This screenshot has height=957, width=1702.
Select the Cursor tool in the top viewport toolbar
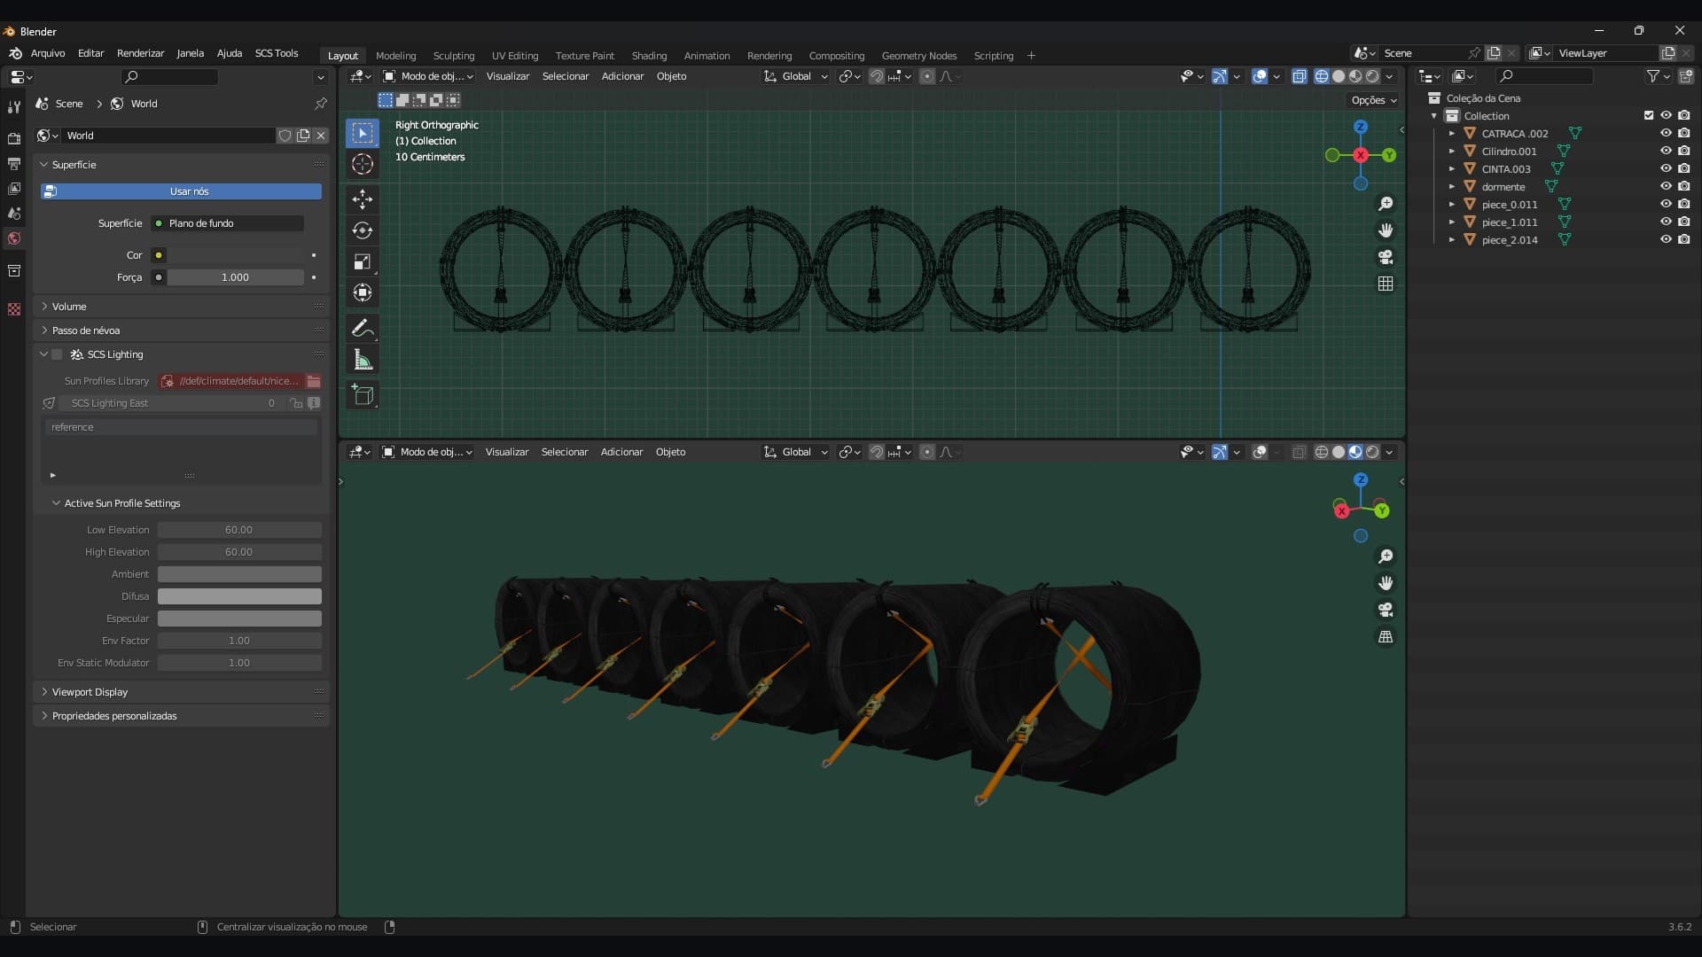pyautogui.click(x=362, y=164)
